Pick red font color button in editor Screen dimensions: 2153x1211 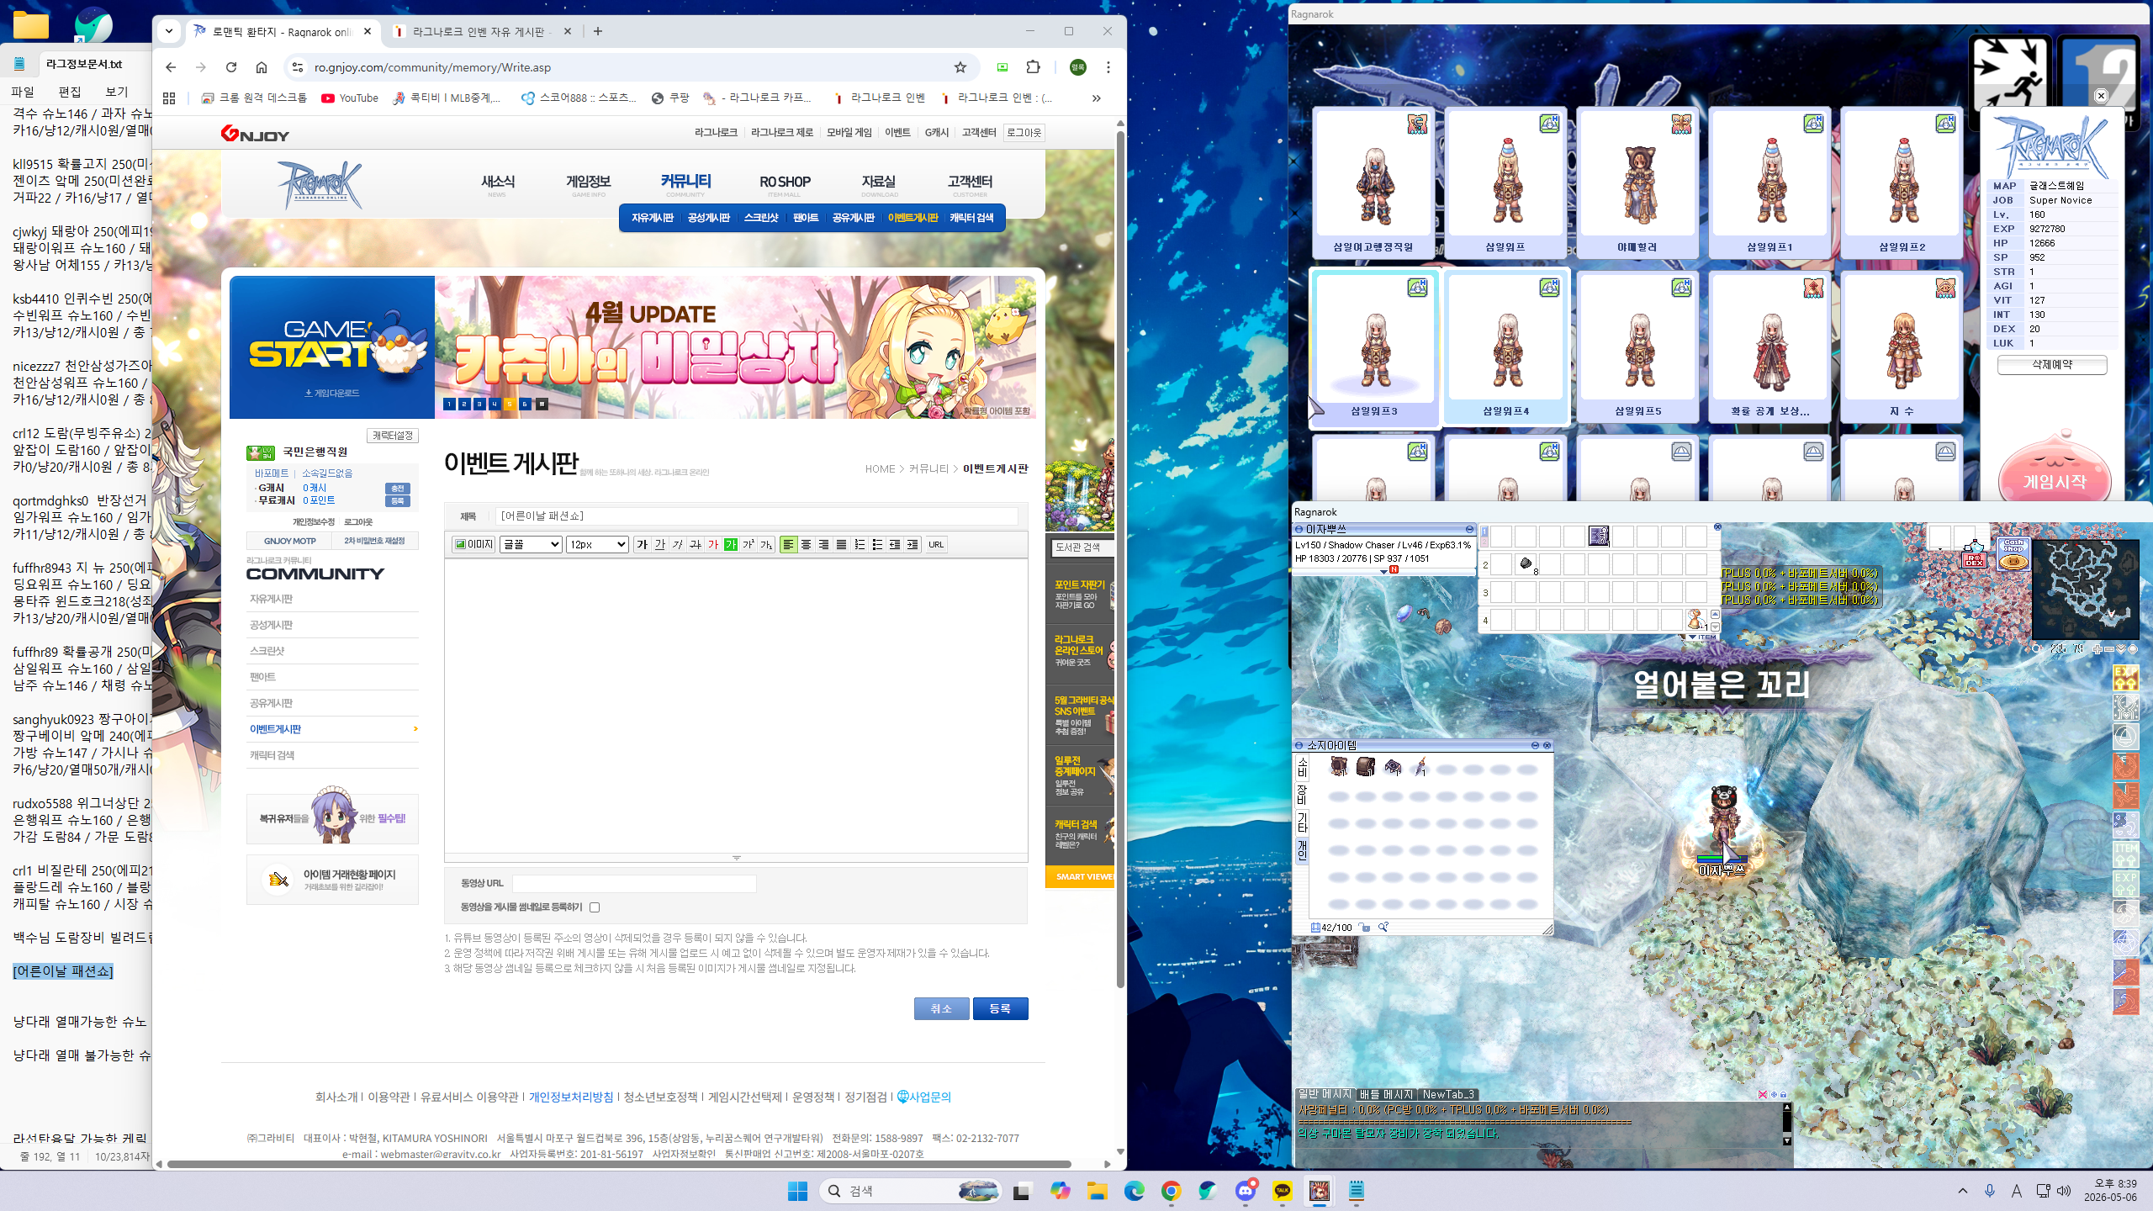click(x=713, y=544)
